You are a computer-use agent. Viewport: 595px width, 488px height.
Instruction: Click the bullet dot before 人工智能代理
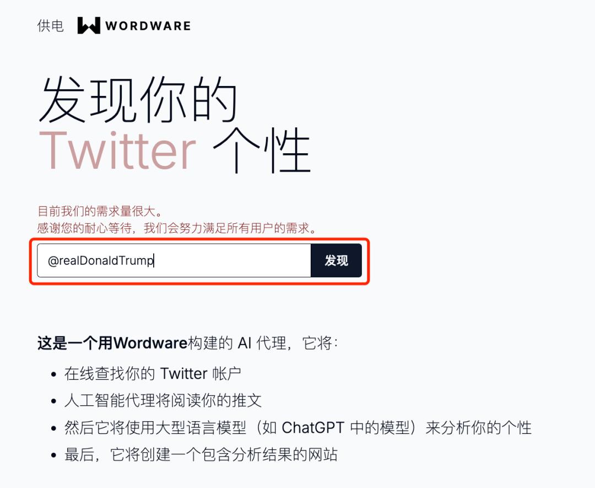(x=53, y=401)
